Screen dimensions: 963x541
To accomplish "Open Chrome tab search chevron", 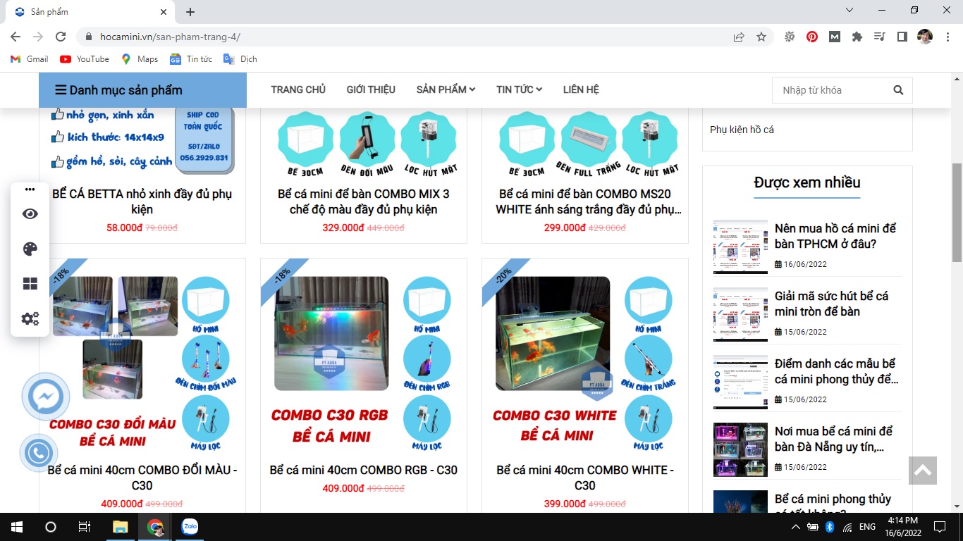I will pyautogui.click(x=849, y=11).
